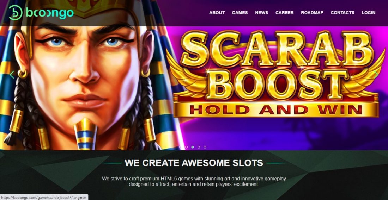The image size is (388, 200).
Task: Select the last carousel dot
Action: tap(205, 147)
